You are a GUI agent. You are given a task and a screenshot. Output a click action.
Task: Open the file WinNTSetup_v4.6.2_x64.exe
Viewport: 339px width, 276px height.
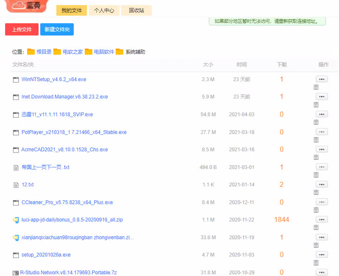[x=54, y=79]
